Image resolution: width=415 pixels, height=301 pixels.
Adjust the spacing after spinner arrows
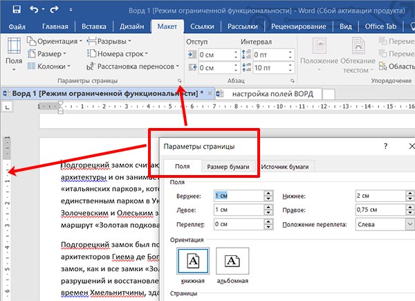pyautogui.click(x=290, y=68)
